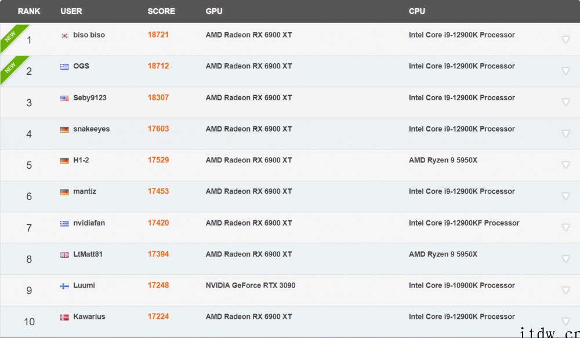Expand details for Kawarius row

pos(565,321)
